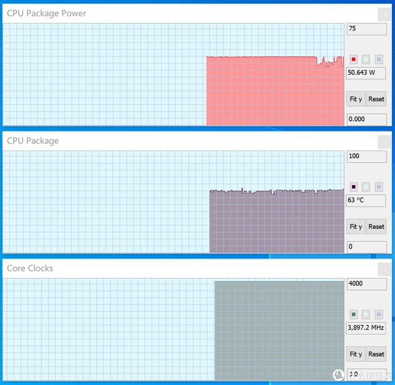The image size is (395, 385).
Task: Click the 63 °C current value readout
Action: click(366, 201)
